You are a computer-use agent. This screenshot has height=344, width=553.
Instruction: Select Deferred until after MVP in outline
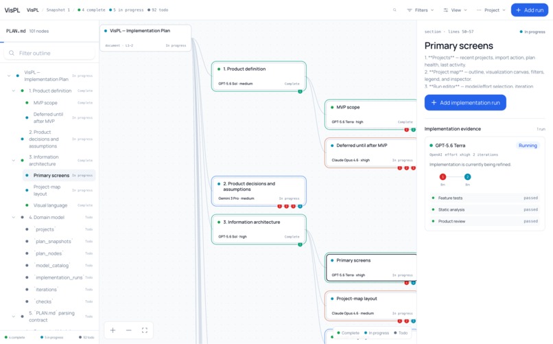click(x=59, y=118)
